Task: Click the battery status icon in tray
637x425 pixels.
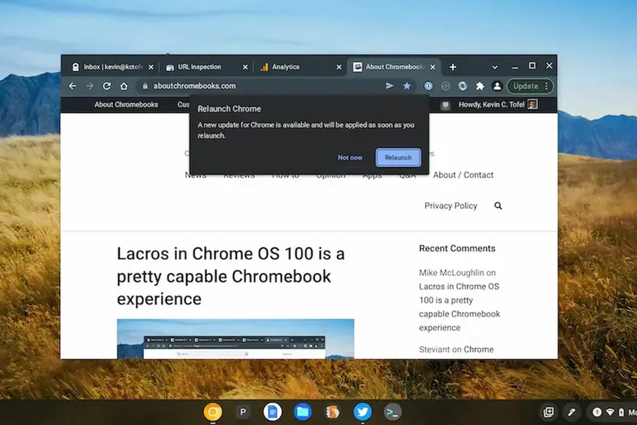Action: pyautogui.click(x=622, y=412)
